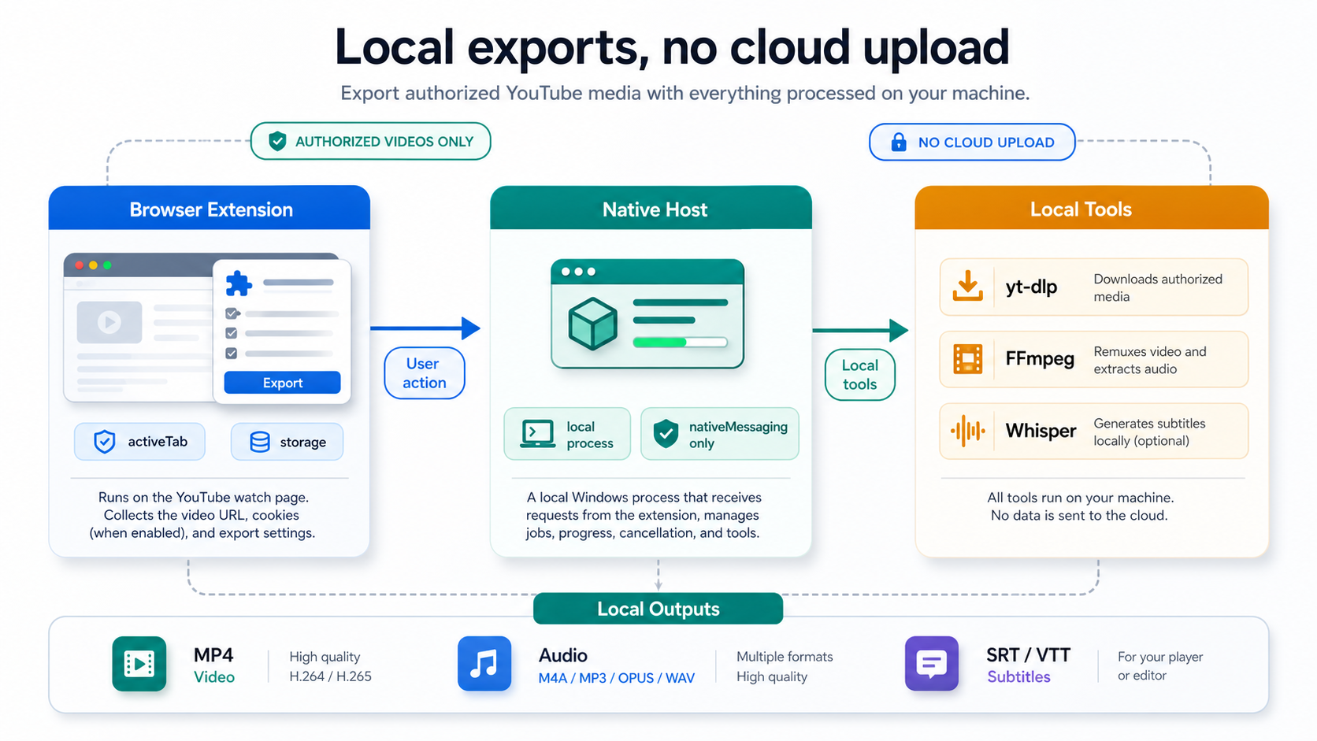Click the green progress bar in Native Host
The height and width of the screenshot is (741, 1317).
680,343
